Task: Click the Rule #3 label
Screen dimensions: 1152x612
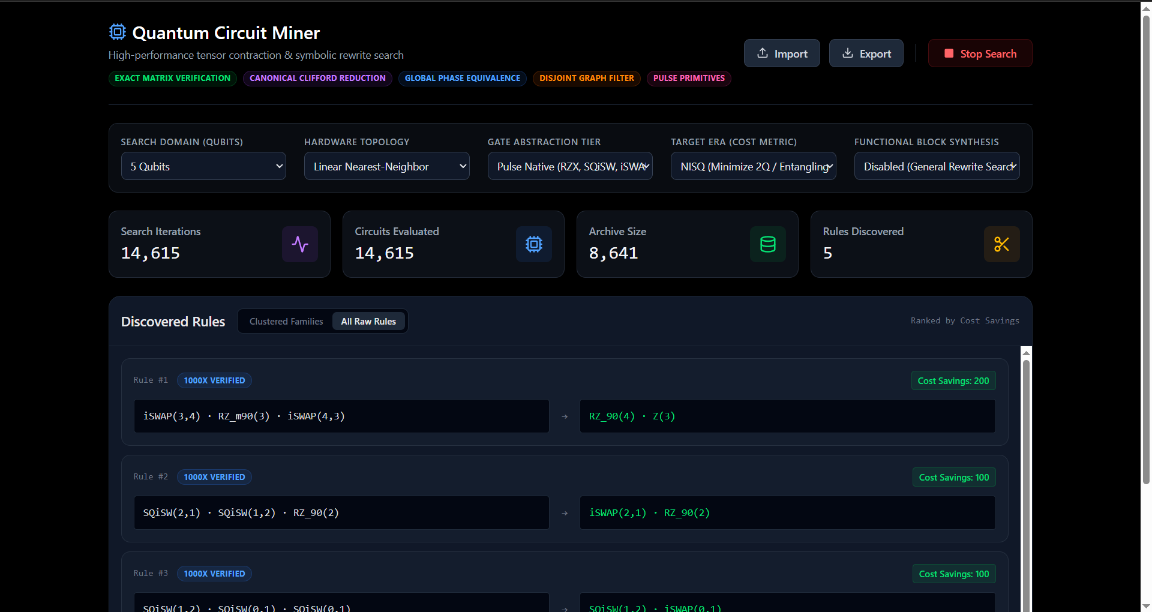Action: tap(151, 573)
